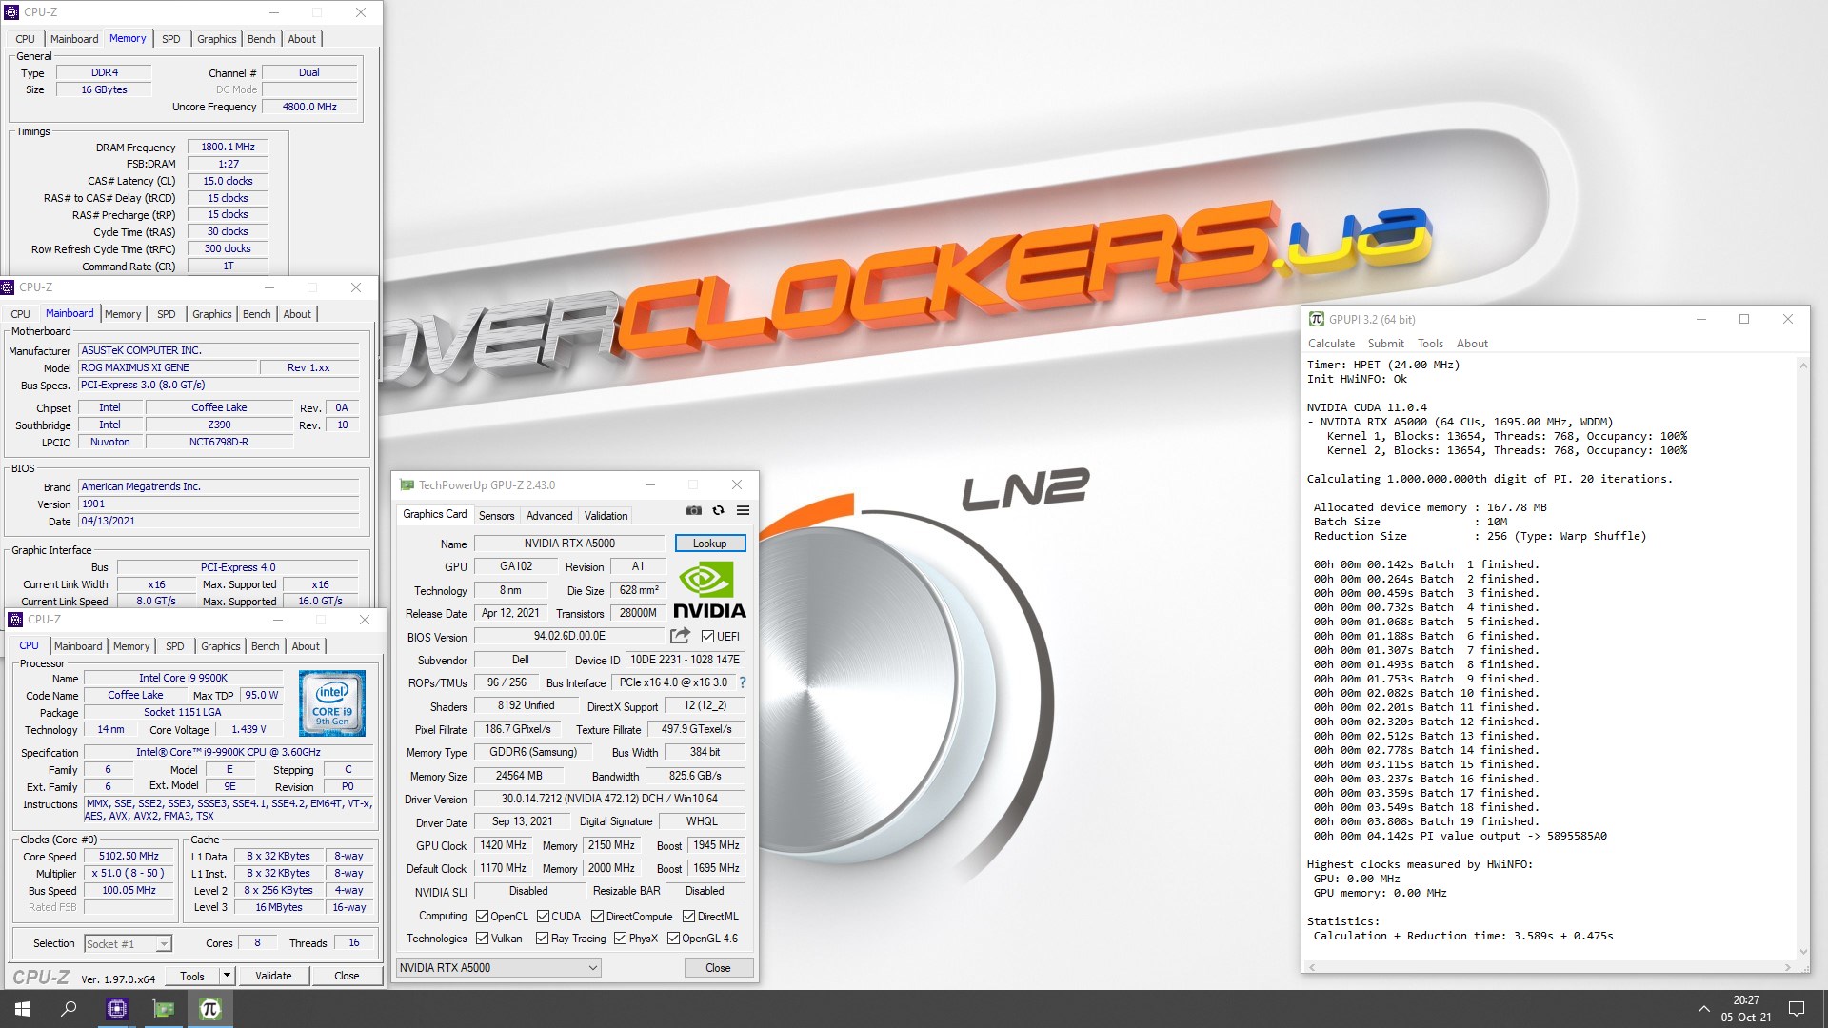
Task: Open the About menu in GPUPI
Action: point(1472,344)
